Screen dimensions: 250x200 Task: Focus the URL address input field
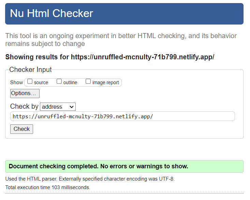122,116
